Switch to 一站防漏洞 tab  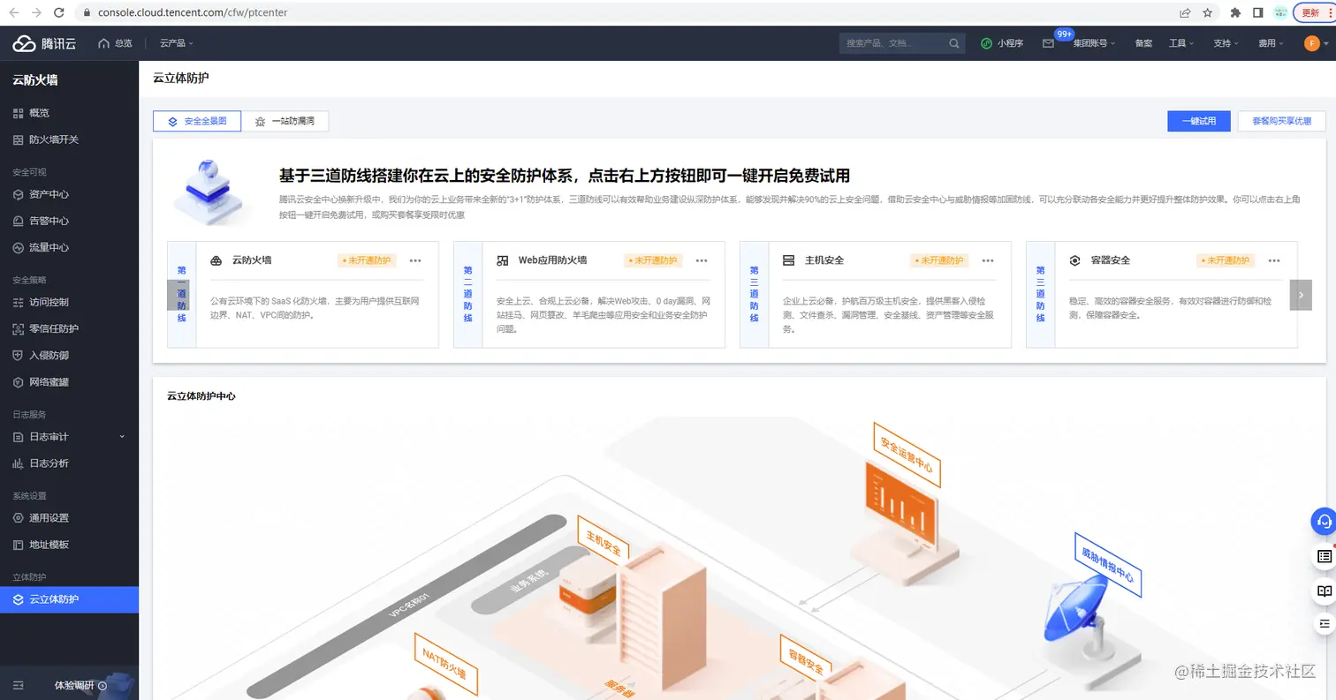point(285,121)
